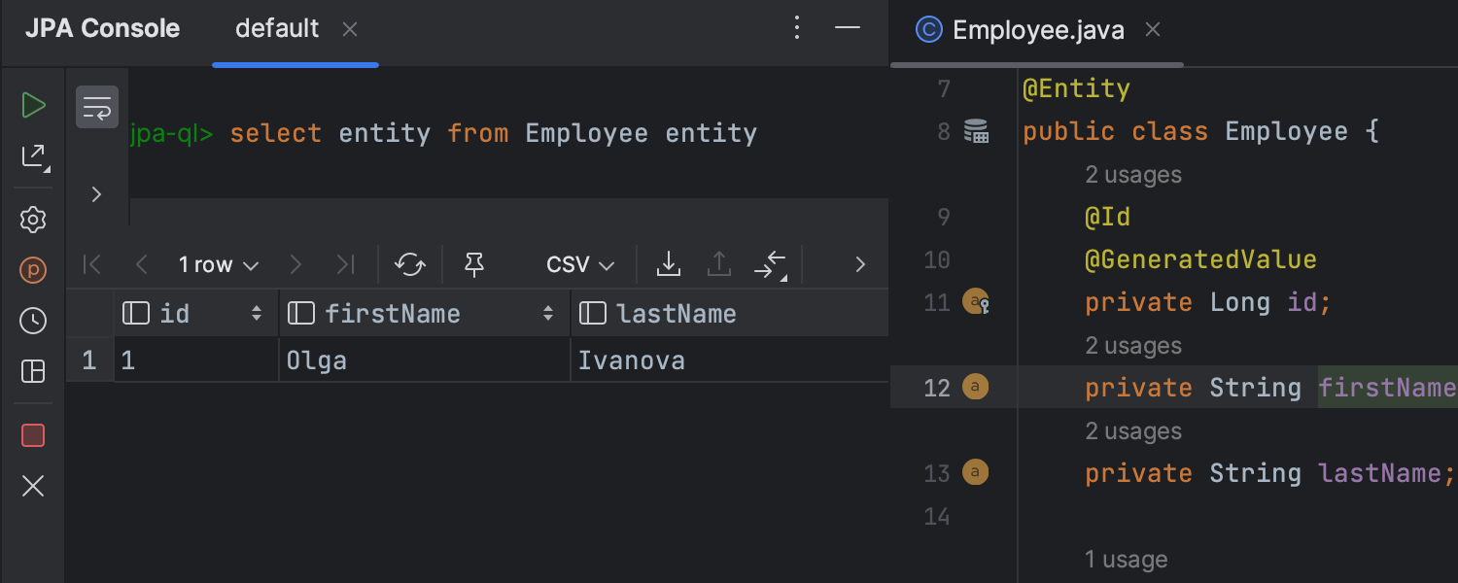Place cursor on 'firstName' field in the code
Viewport: 1458px width, 583px height.
point(1387,388)
